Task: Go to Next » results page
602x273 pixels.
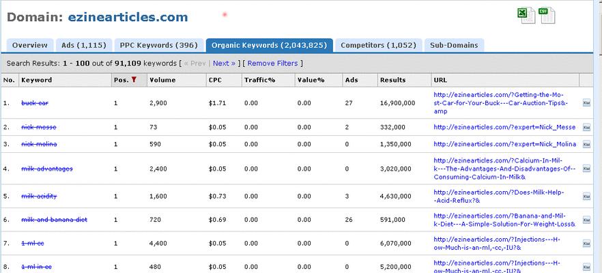Action: [x=224, y=63]
